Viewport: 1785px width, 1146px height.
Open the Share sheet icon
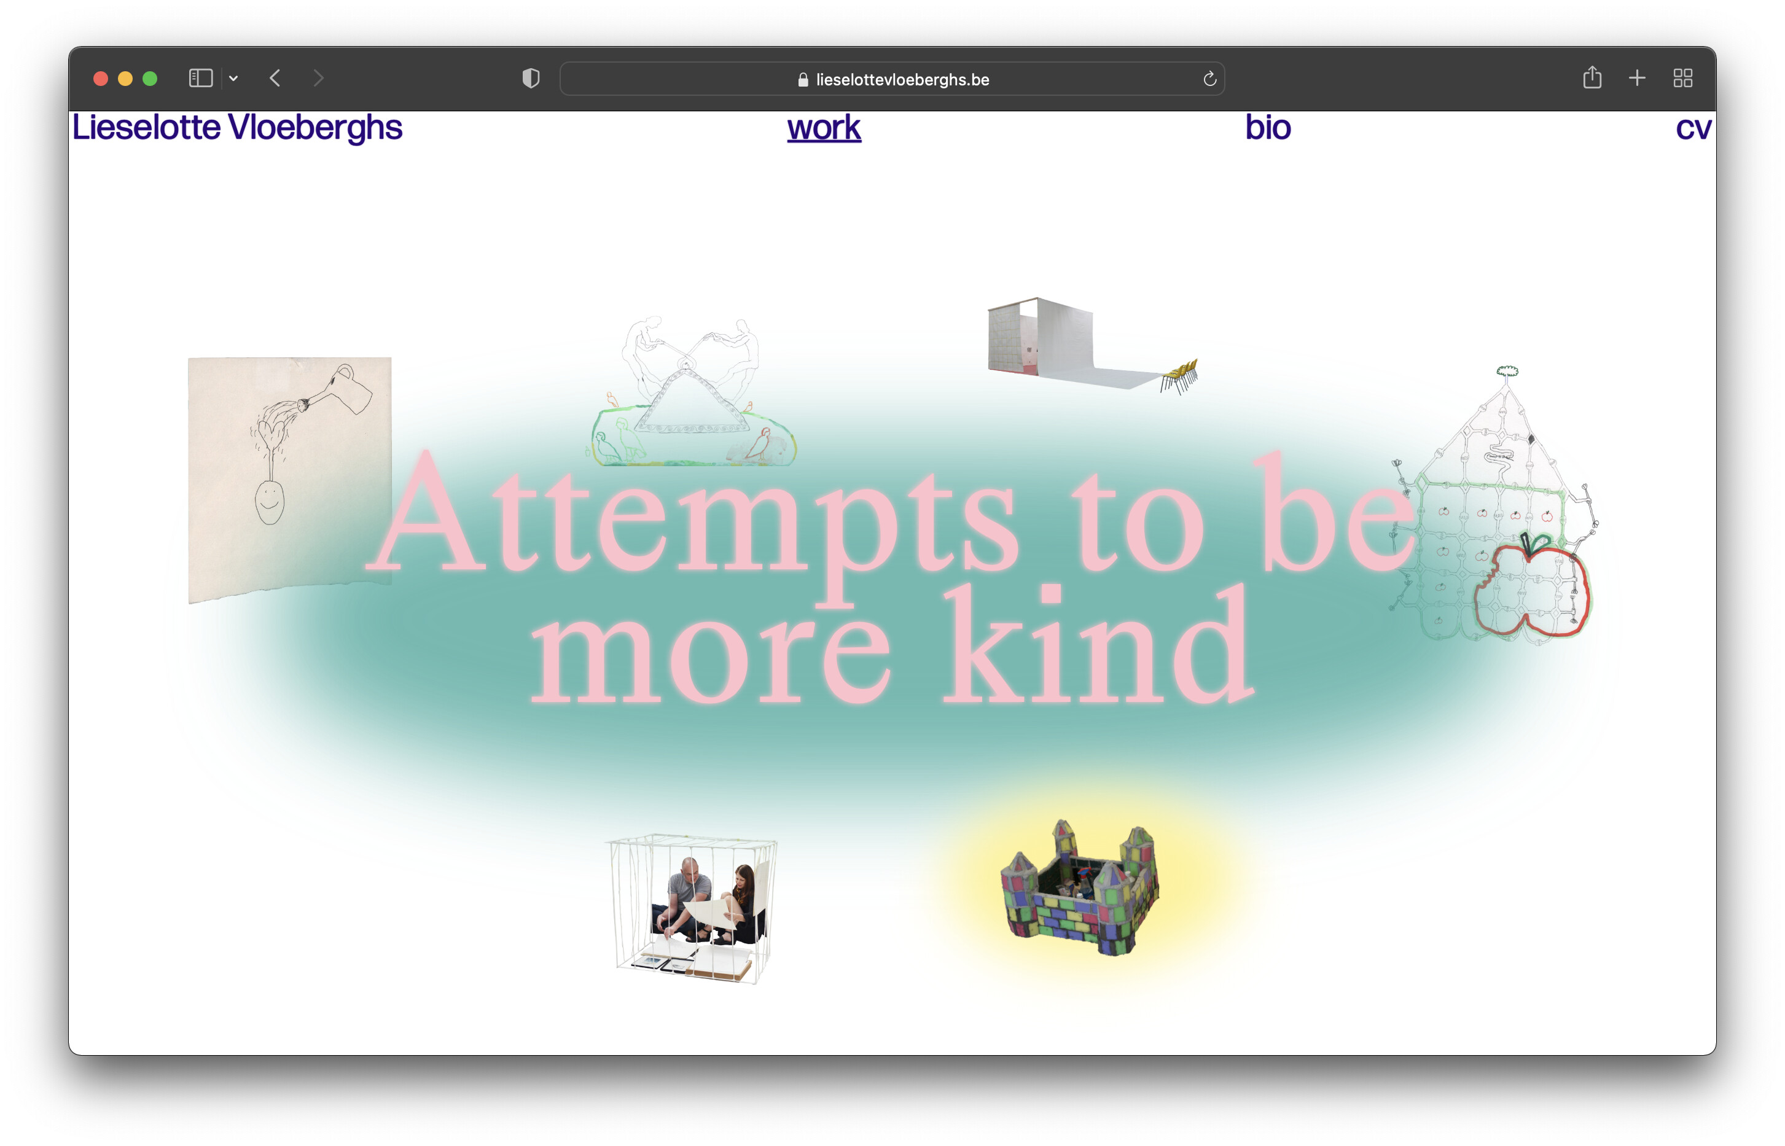point(1592,77)
